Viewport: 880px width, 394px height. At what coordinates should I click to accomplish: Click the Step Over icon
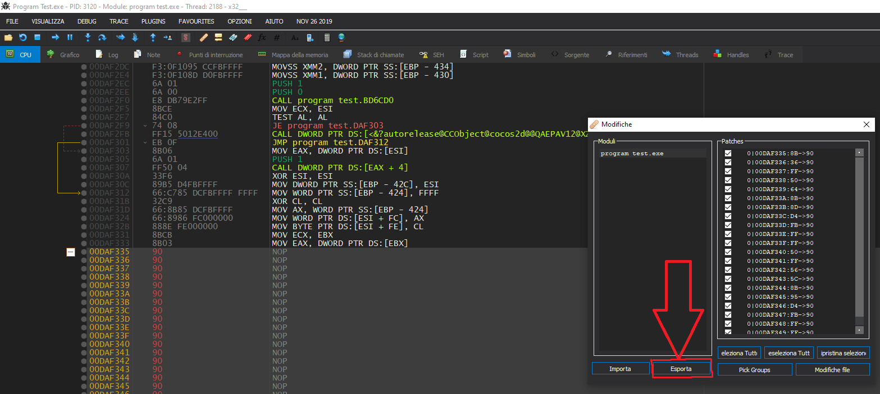(x=102, y=38)
